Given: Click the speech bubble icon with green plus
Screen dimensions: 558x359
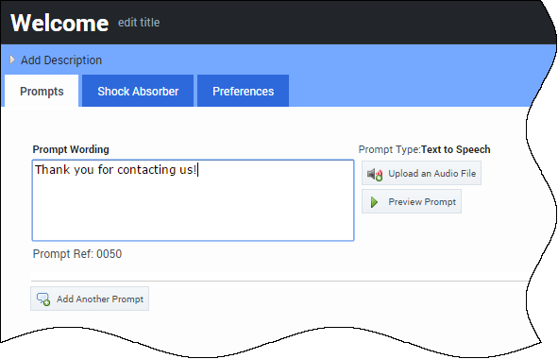Looking at the screenshot, I should (x=43, y=299).
